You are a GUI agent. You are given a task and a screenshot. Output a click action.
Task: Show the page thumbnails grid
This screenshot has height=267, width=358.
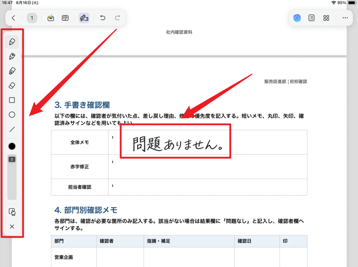326,18
